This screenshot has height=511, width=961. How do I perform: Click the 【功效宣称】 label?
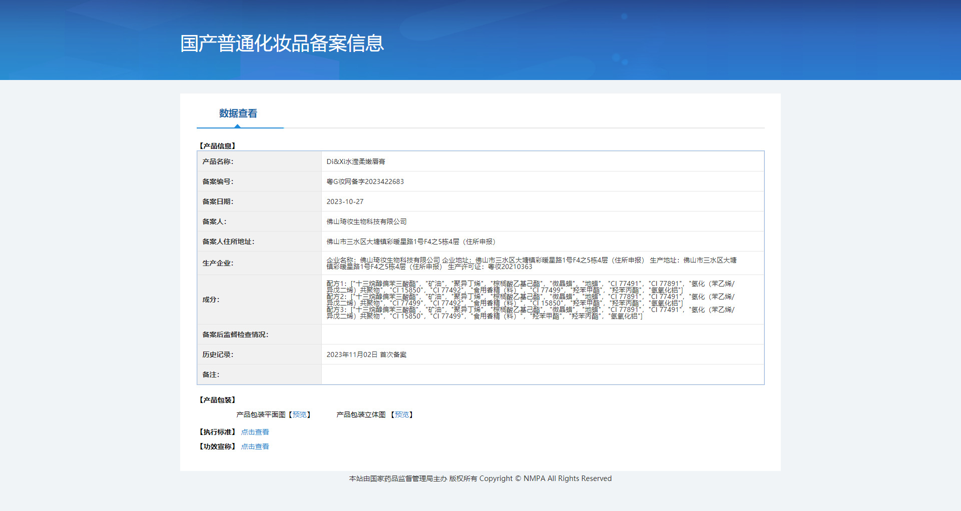click(x=217, y=446)
